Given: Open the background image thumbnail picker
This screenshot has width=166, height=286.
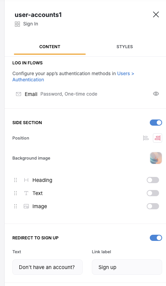Looking at the screenshot, I should tap(156, 158).
